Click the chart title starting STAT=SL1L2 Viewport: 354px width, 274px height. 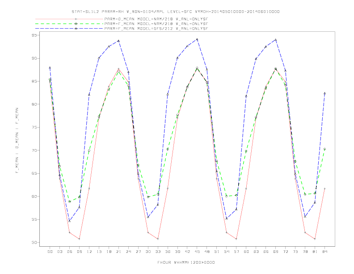click(x=176, y=12)
